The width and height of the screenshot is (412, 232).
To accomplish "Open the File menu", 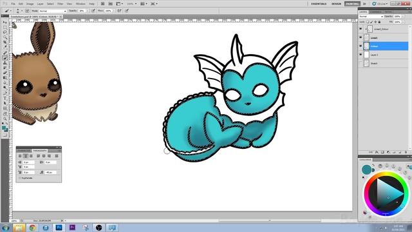I will click(13, 4).
